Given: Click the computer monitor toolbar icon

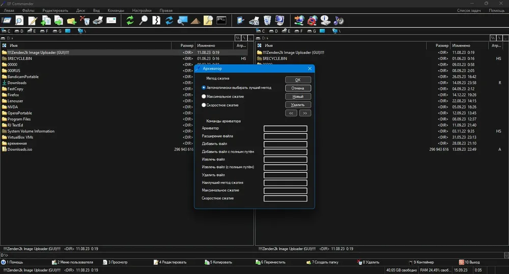Looking at the screenshot, I should (x=279, y=20).
